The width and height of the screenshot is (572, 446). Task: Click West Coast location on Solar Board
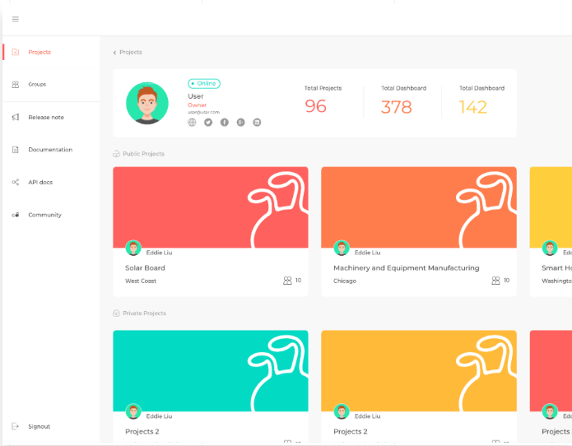(x=141, y=281)
